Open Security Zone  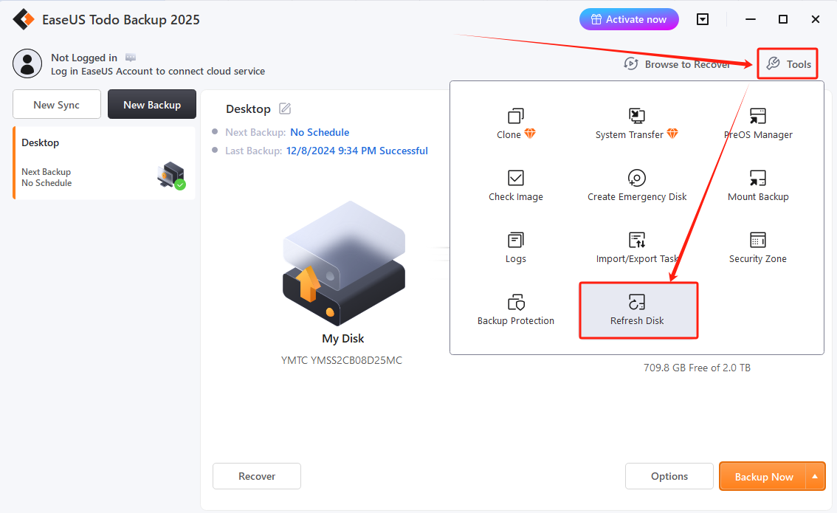758,248
